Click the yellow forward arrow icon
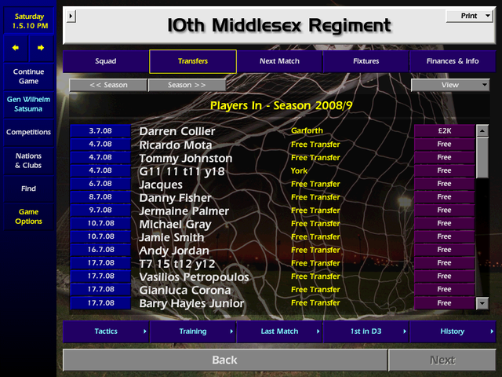Image resolution: width=502 pixels, height=377 pixels. [41, 48]
